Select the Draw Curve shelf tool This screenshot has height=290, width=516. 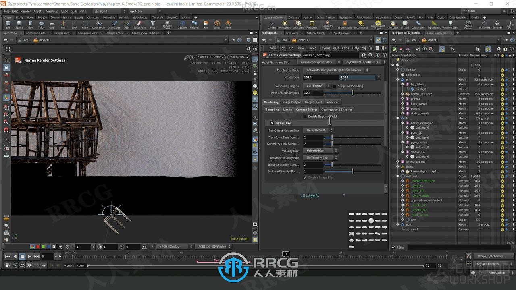pos(114,24)
